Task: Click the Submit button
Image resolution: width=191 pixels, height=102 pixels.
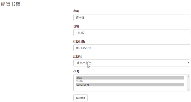Action: (81, 98)
